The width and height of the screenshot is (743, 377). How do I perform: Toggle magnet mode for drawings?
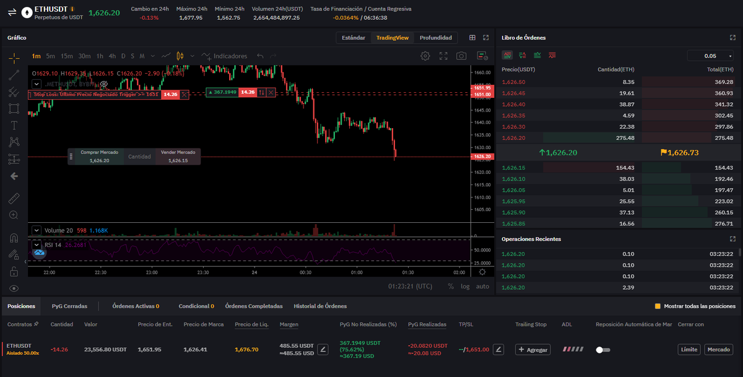point(14,238)
